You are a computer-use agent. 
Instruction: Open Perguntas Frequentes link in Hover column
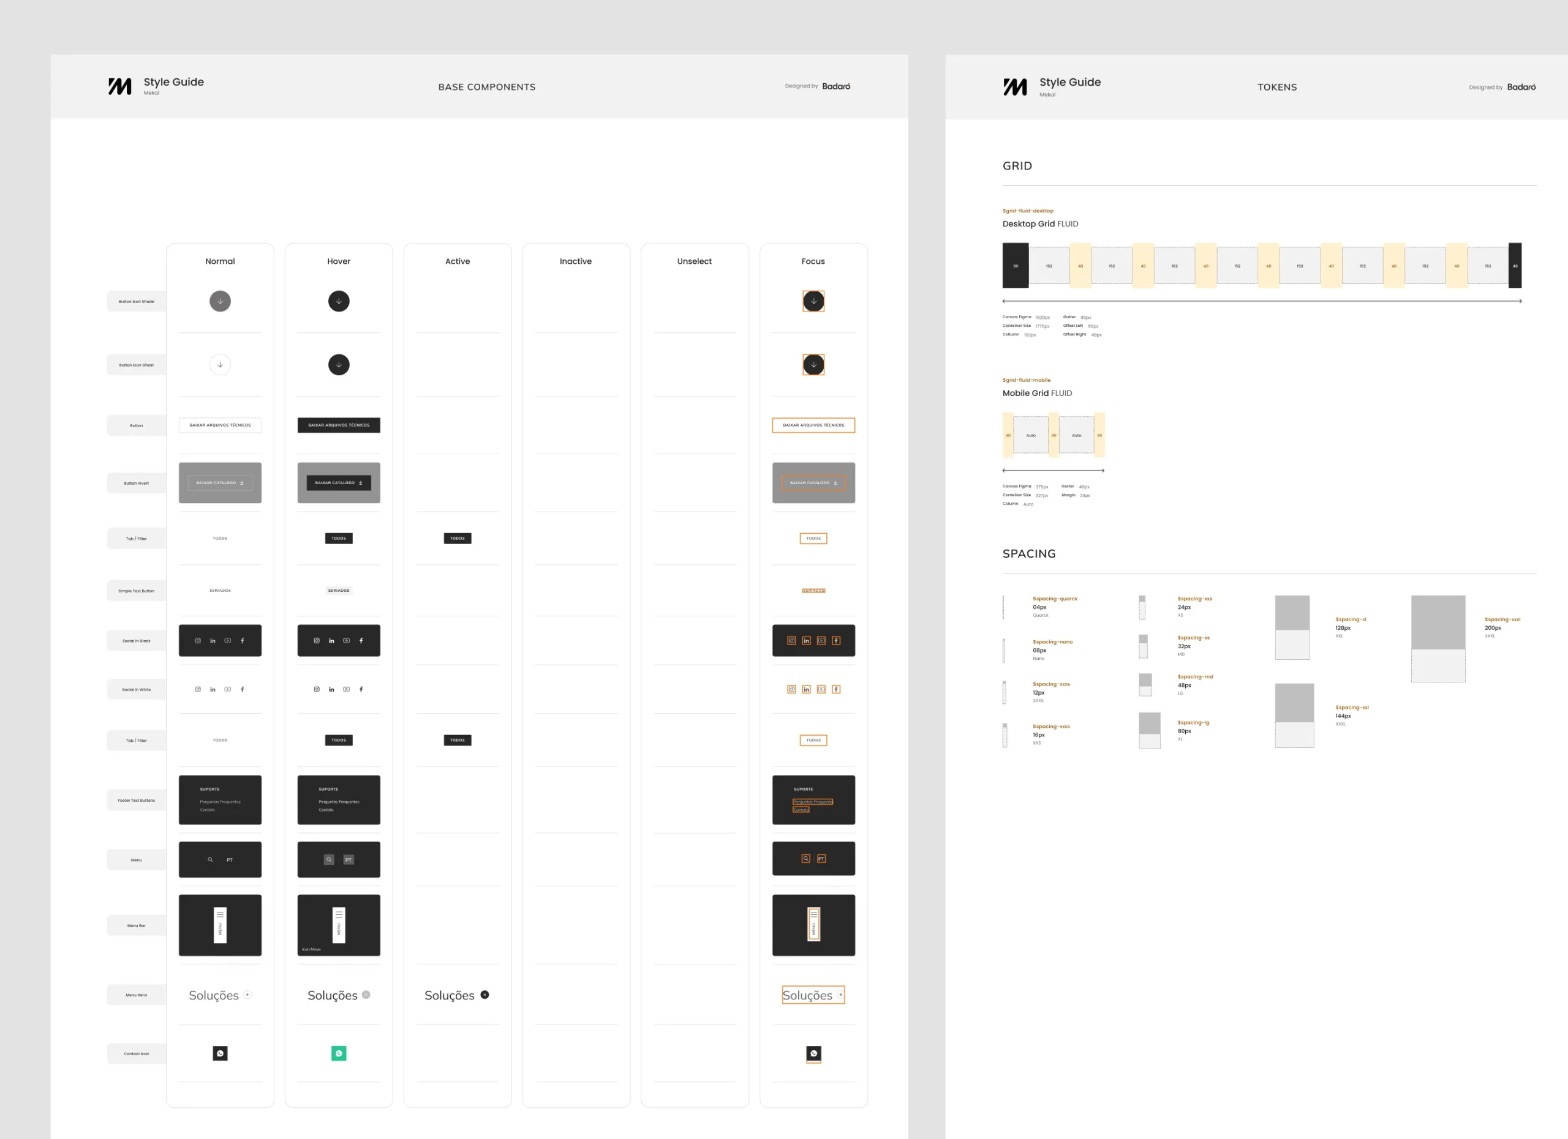click(339, 802)
